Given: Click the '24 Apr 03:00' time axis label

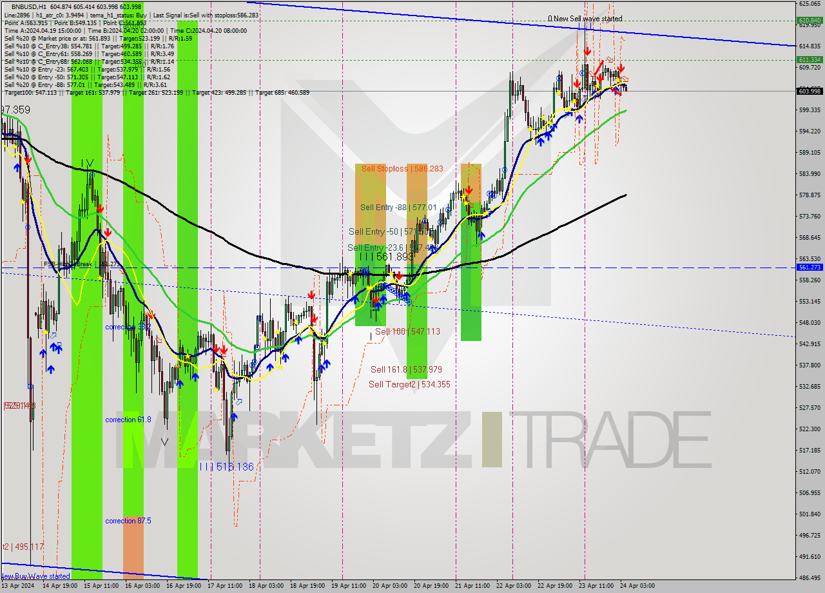Looking at the screenshot, I should pos(637,586).
